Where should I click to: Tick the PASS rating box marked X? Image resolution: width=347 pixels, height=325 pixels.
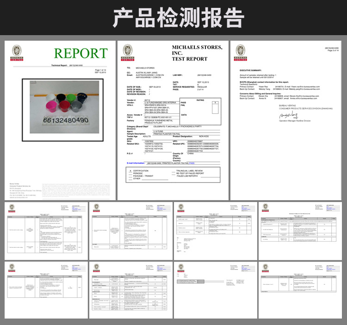coord(215,103)
